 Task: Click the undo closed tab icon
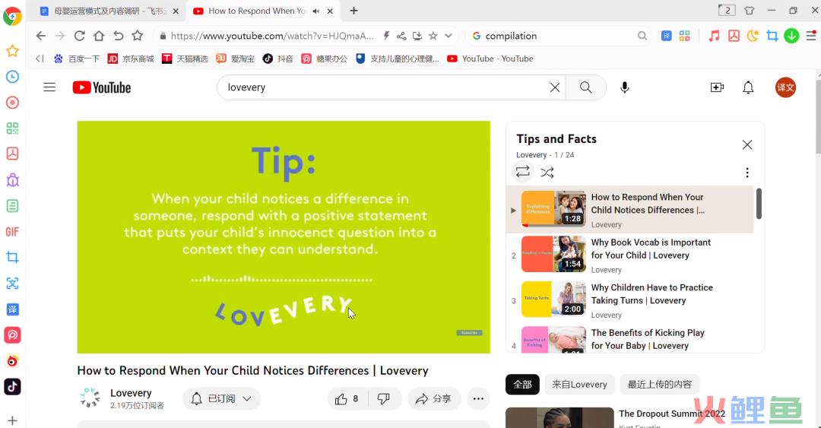pos(119,36)
